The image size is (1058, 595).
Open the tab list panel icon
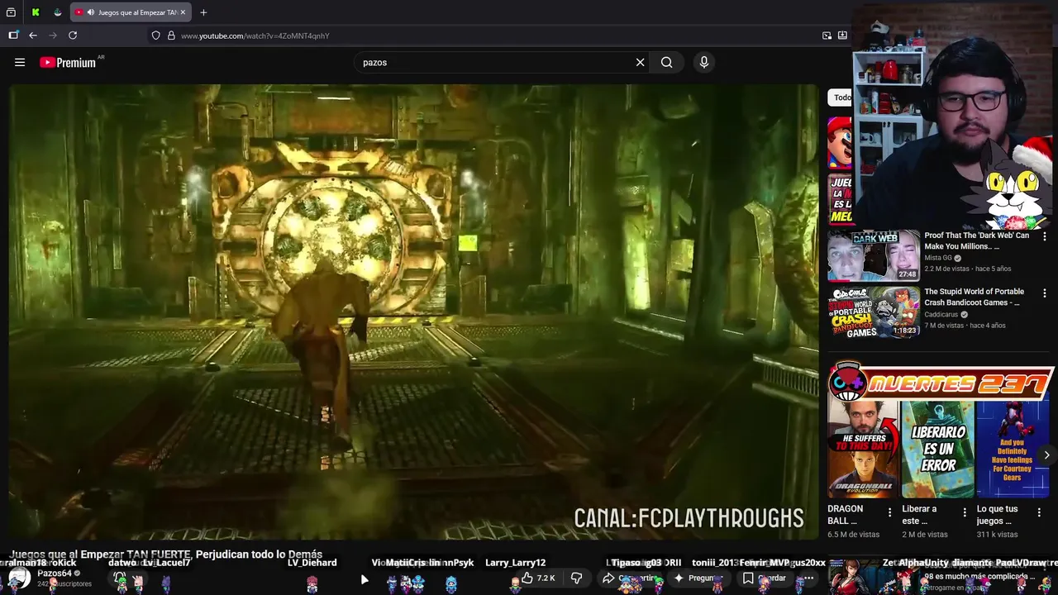point(11,12)
